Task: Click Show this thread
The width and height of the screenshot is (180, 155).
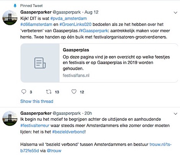Action: tap(37, 101)
